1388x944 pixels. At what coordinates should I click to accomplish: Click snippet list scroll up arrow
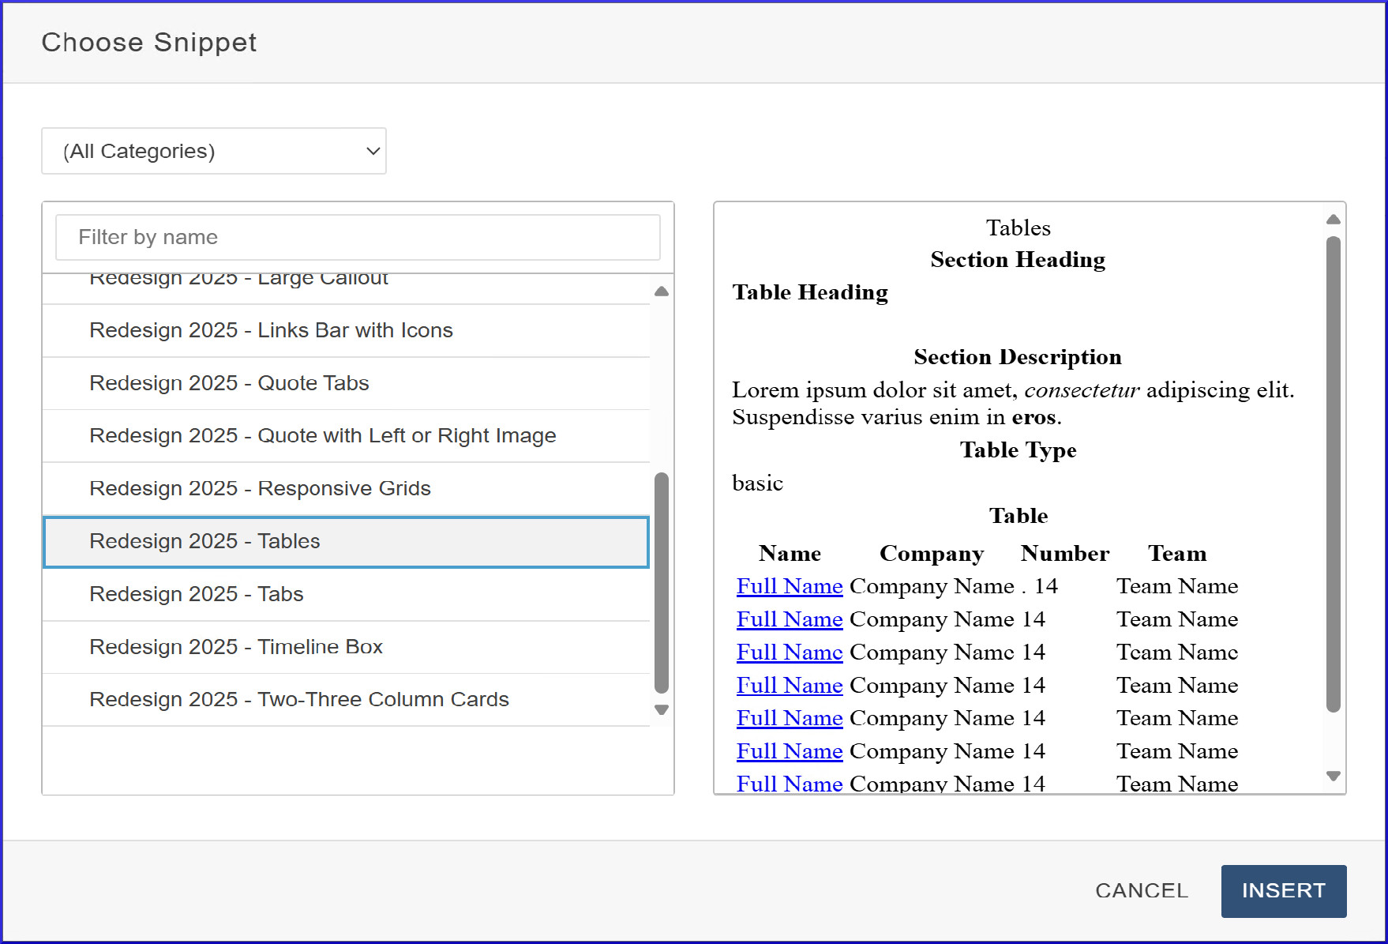(662, 291)
